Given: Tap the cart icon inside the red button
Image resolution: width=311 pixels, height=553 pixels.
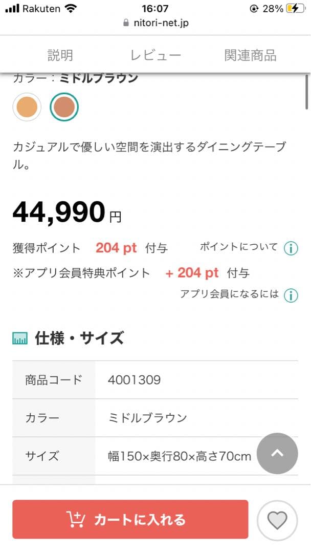Looking at the screenshot, I should [76, 519].
